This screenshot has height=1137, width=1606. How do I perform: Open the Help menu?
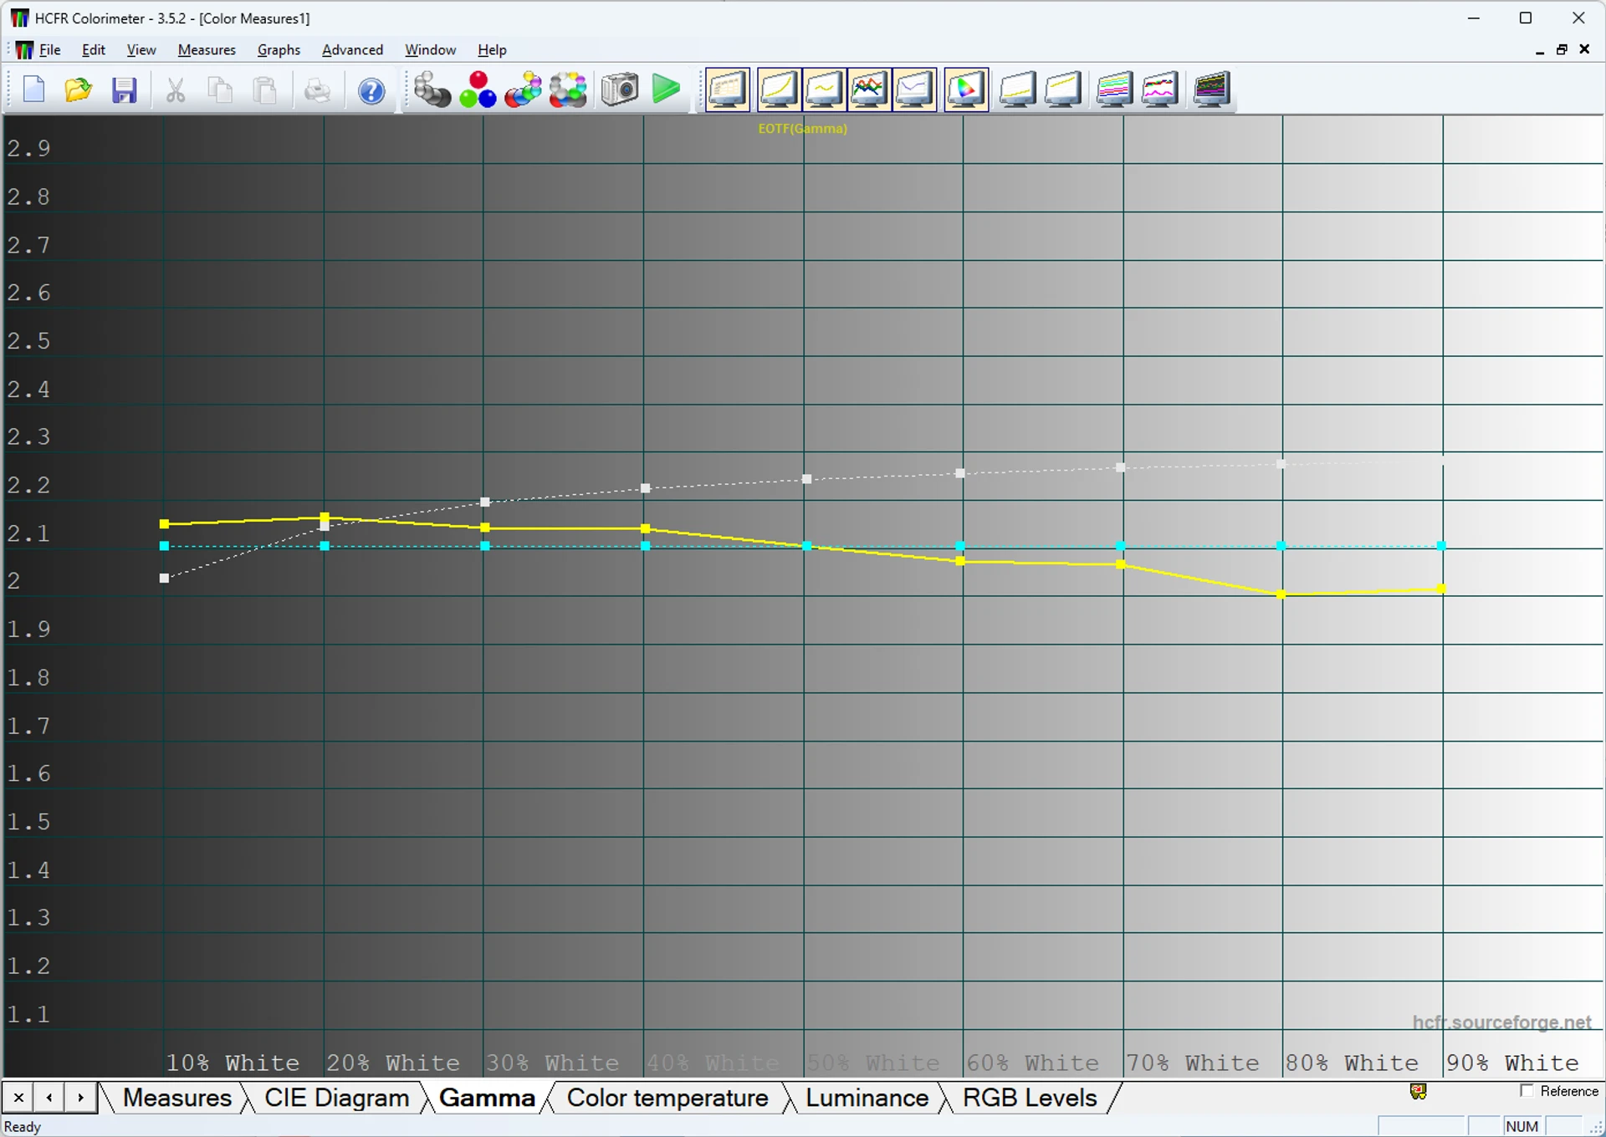point(492,50)
